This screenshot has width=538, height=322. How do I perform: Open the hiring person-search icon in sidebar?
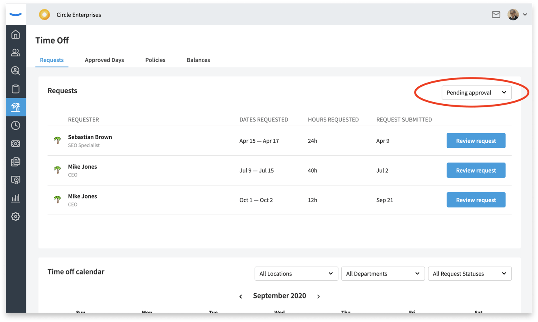tap(16, 71)
